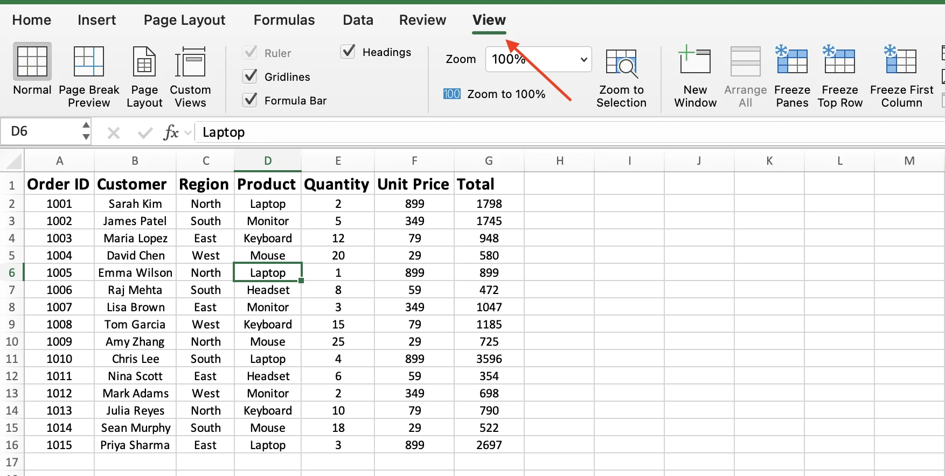Select cell with Emma Wilson
The height and width of the screenshot is (476, 945).
tap(135, 272)
